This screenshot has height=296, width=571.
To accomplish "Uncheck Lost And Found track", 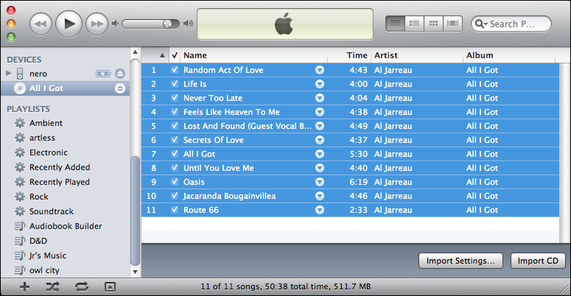I will (175, 126).
